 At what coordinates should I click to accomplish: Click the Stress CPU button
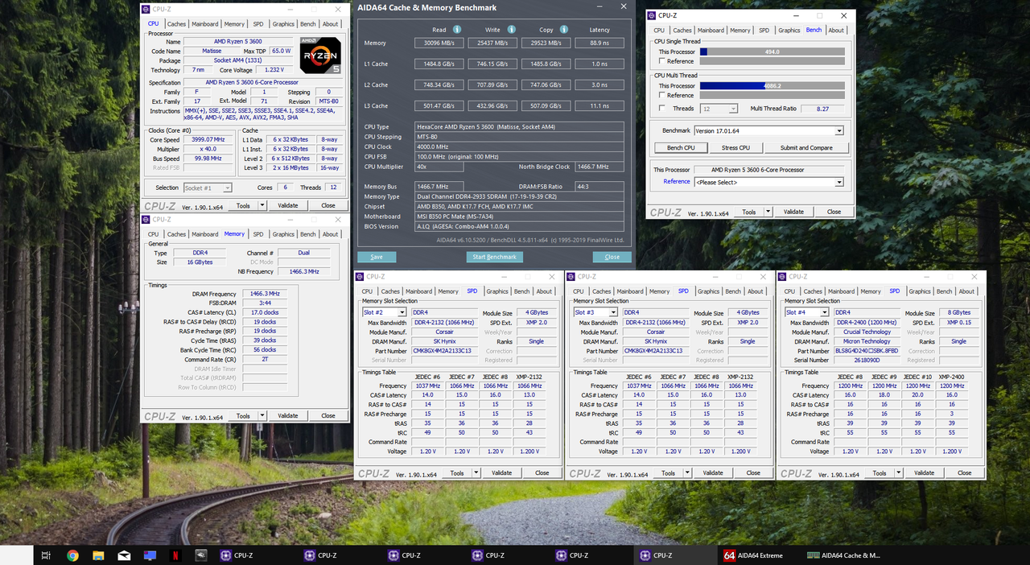coord(735,147)
